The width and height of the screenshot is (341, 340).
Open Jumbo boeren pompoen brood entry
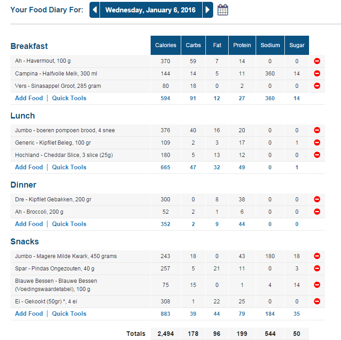(65, 130)
